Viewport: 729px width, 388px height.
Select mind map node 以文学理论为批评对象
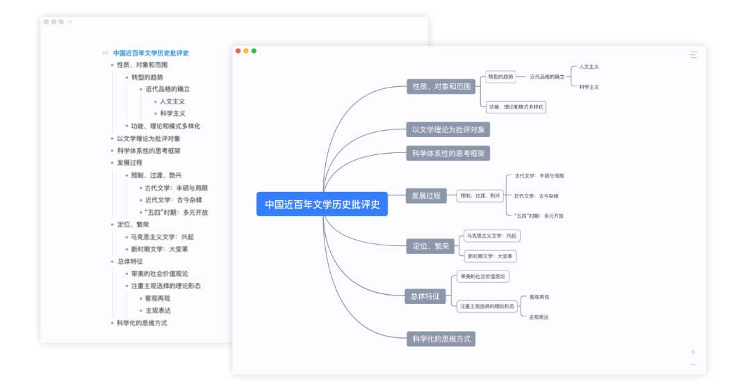click(448, 130)
